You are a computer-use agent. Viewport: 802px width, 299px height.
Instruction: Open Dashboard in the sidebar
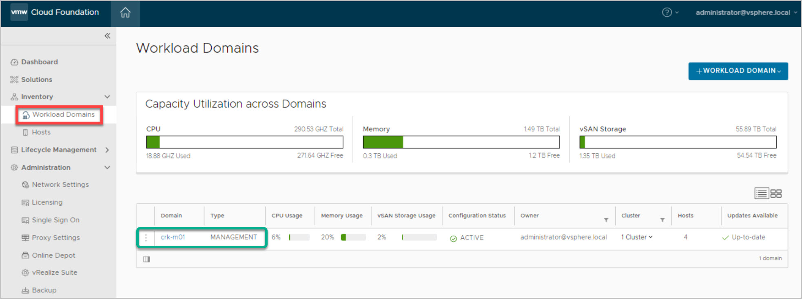coord(39,62)
